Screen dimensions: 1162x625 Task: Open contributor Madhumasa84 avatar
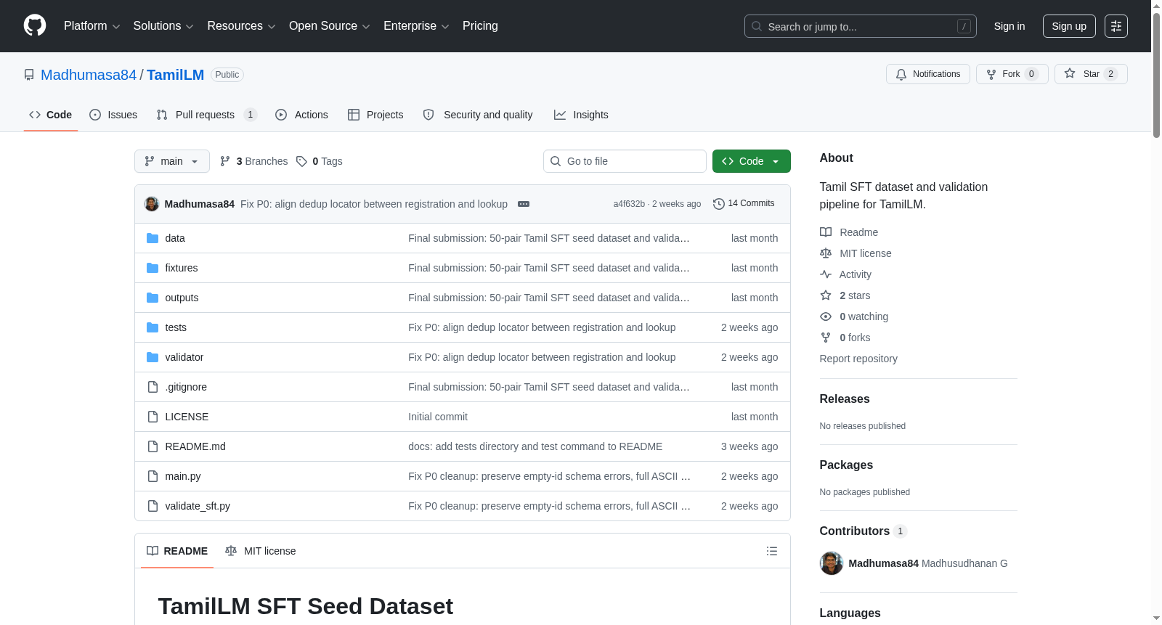832,563
